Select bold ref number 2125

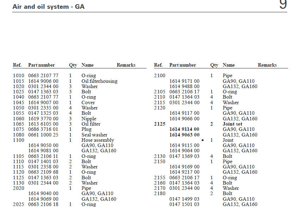(x=160, y=124)
